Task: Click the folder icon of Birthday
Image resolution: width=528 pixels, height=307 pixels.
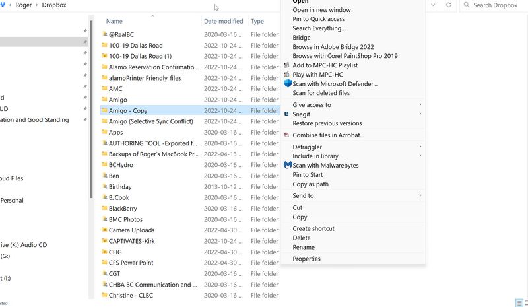Action: (x=104, y=186)
